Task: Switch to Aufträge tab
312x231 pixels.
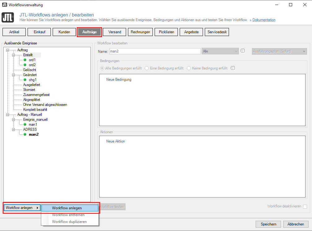Action: 89,32
